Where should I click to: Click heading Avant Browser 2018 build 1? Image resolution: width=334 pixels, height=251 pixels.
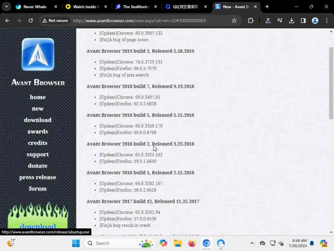coord(140,173)
